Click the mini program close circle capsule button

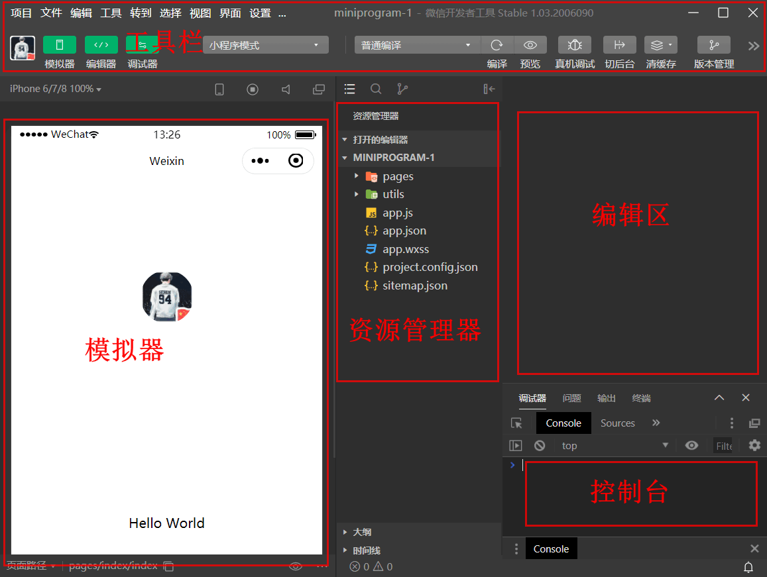[x=296, y=160]
